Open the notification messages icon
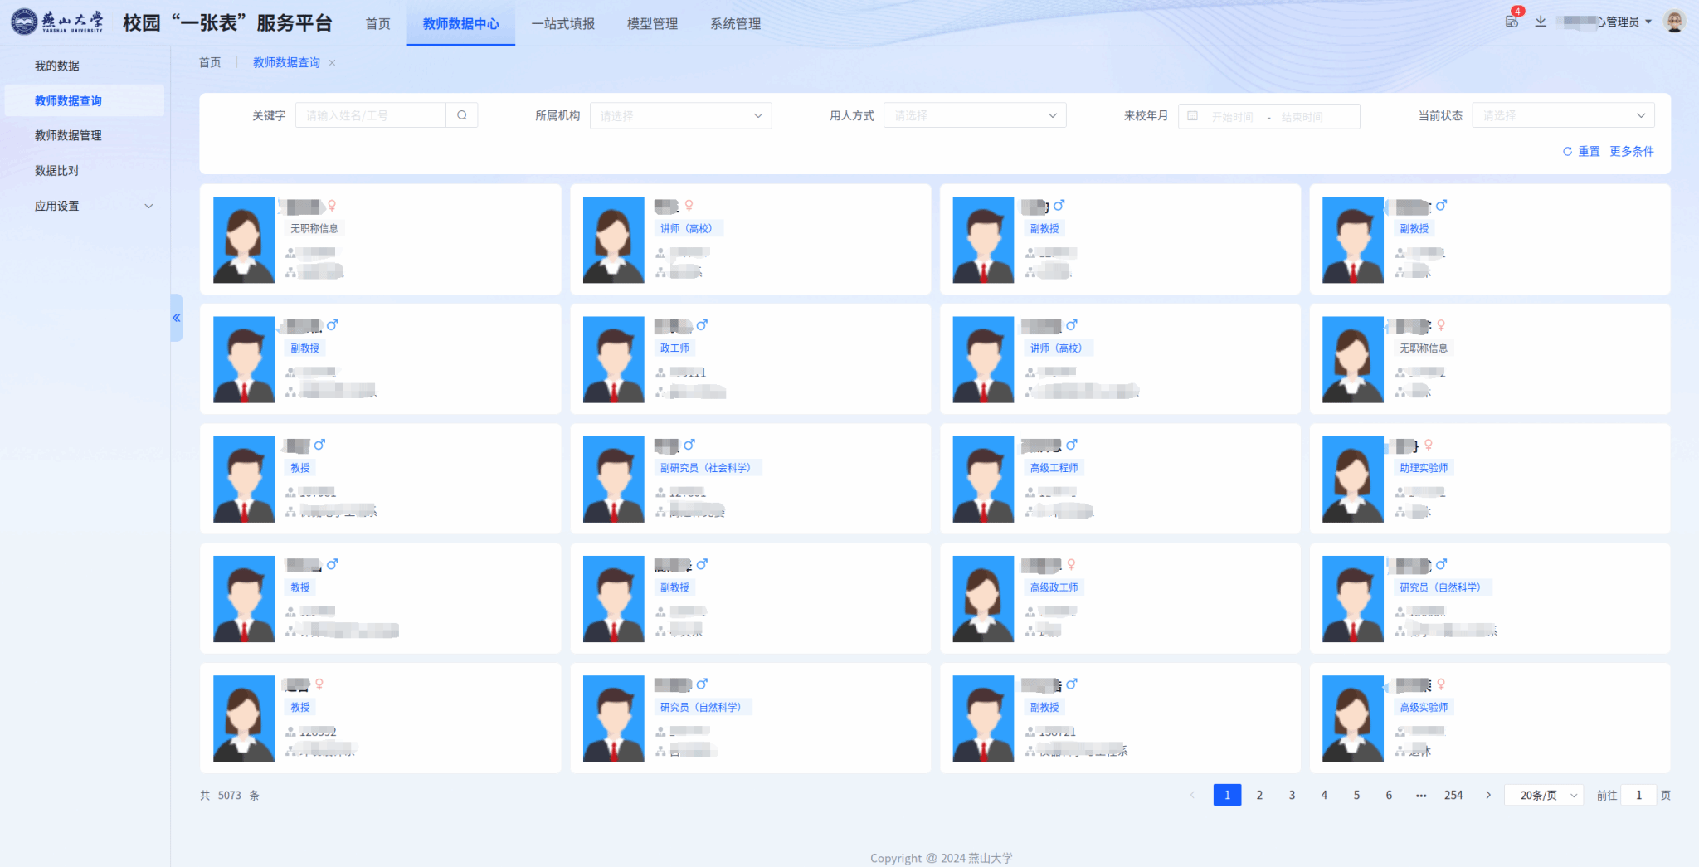The height and width of the screenshot is (867, 1699). 1512,22
